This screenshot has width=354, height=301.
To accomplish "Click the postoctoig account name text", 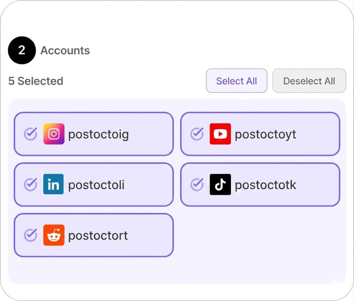I will (x=98, y=134).
